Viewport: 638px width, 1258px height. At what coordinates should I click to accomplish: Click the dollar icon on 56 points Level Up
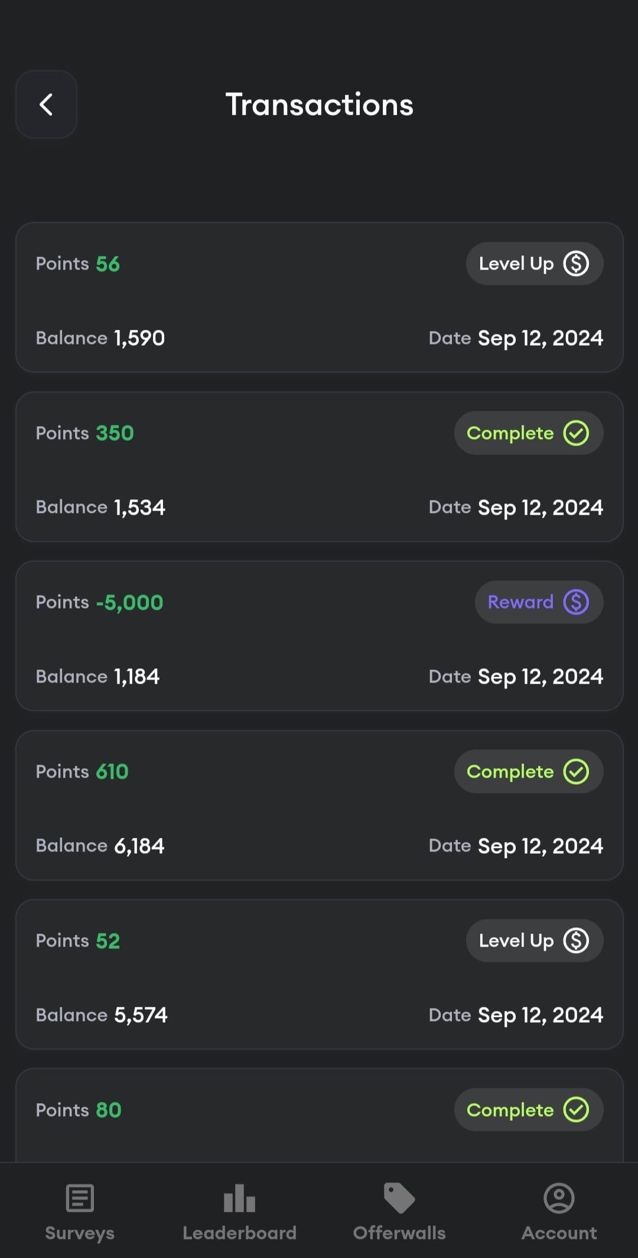(x=576, y=264)
